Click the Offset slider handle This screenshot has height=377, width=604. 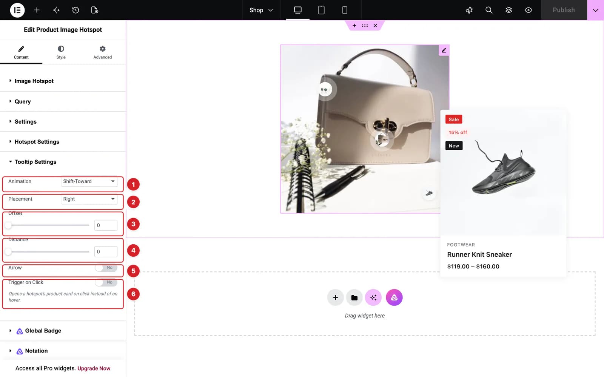click(x=8, y=225)
